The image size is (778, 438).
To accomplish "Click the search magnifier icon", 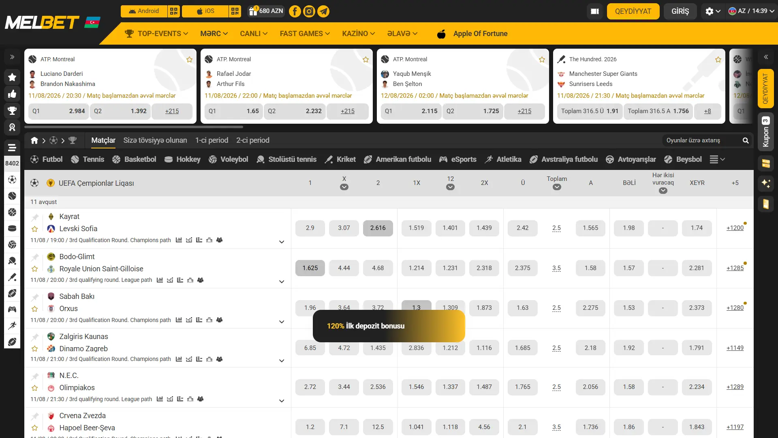I will coord(746,140).
